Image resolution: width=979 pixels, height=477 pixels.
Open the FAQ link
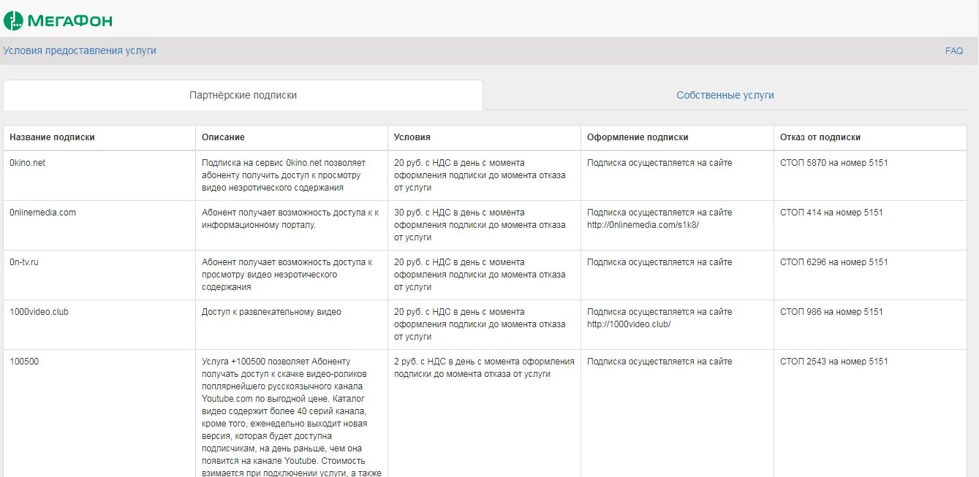coord(954,51)
